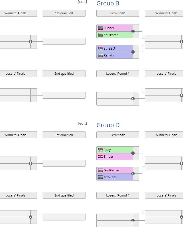Click flag icon beside GodFather

(100, 170)
